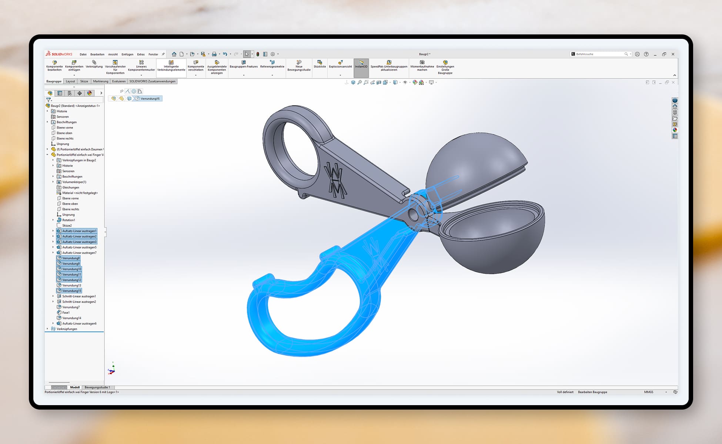Screen dimensions: 722x444
Task: Switch to the PropertyManager panel tab icon
Action: point(60,93)
